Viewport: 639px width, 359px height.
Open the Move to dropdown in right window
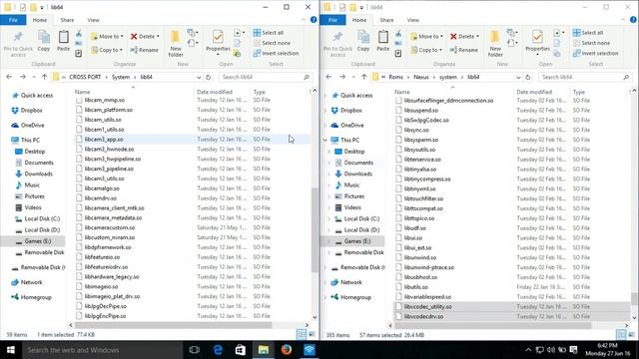426,36
